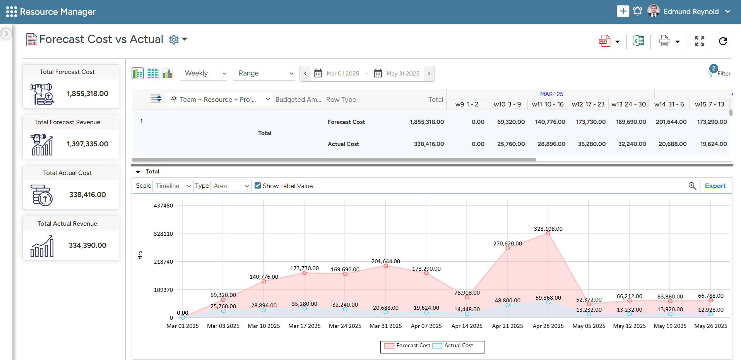Switch to chart-only view
Screen dimensions: 741x360
point(168,74)
